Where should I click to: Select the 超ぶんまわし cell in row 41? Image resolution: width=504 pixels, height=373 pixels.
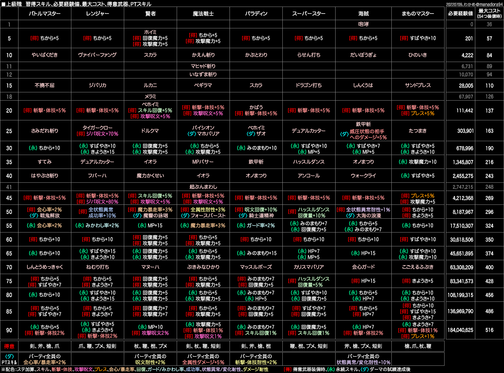(x=203, y=187)
